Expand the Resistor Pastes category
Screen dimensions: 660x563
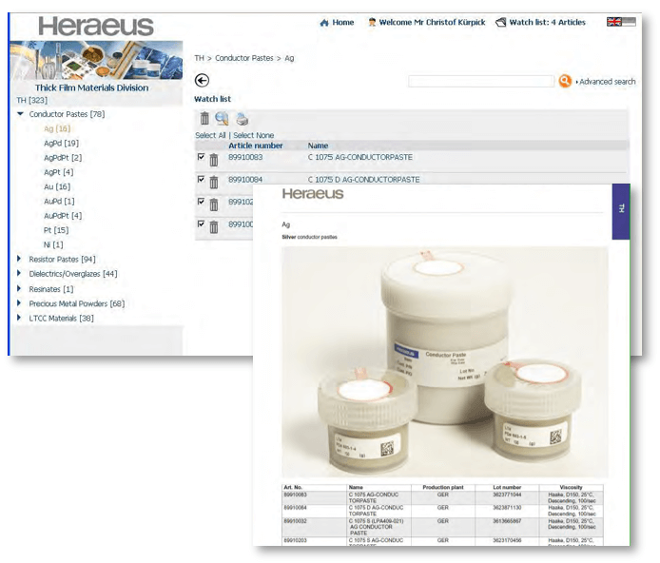click(x=18, y=259)
